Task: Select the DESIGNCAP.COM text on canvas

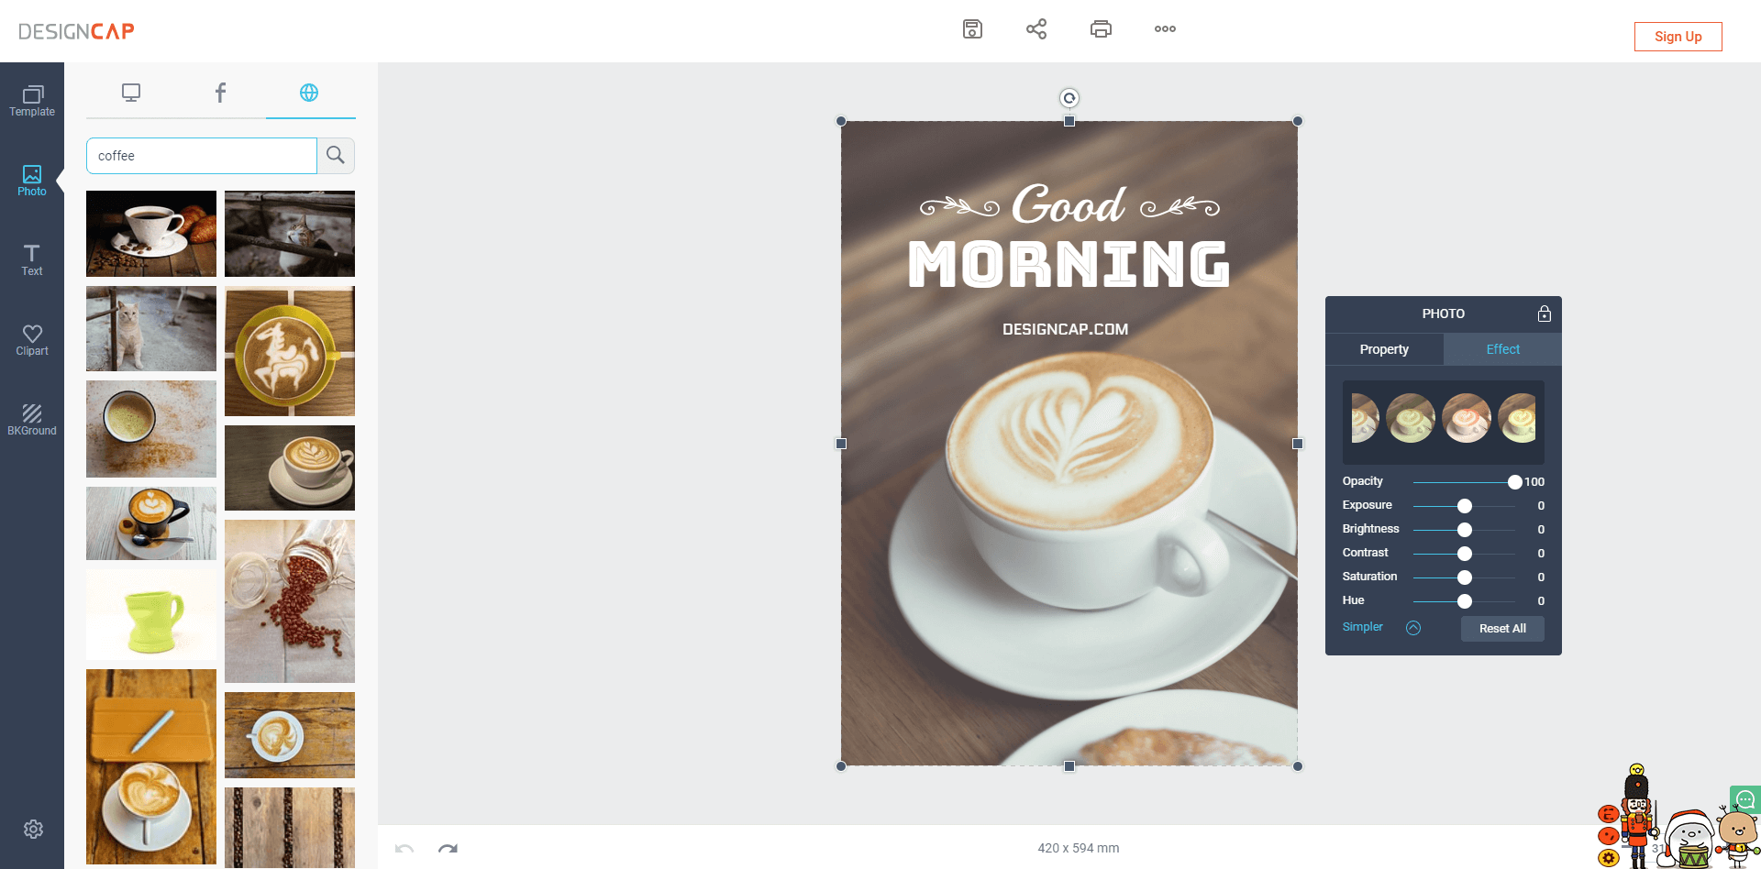Action: click(x=1066, y=329)
